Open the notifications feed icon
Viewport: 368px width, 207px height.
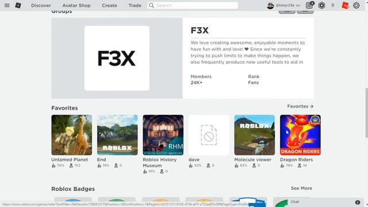(309, 5)
